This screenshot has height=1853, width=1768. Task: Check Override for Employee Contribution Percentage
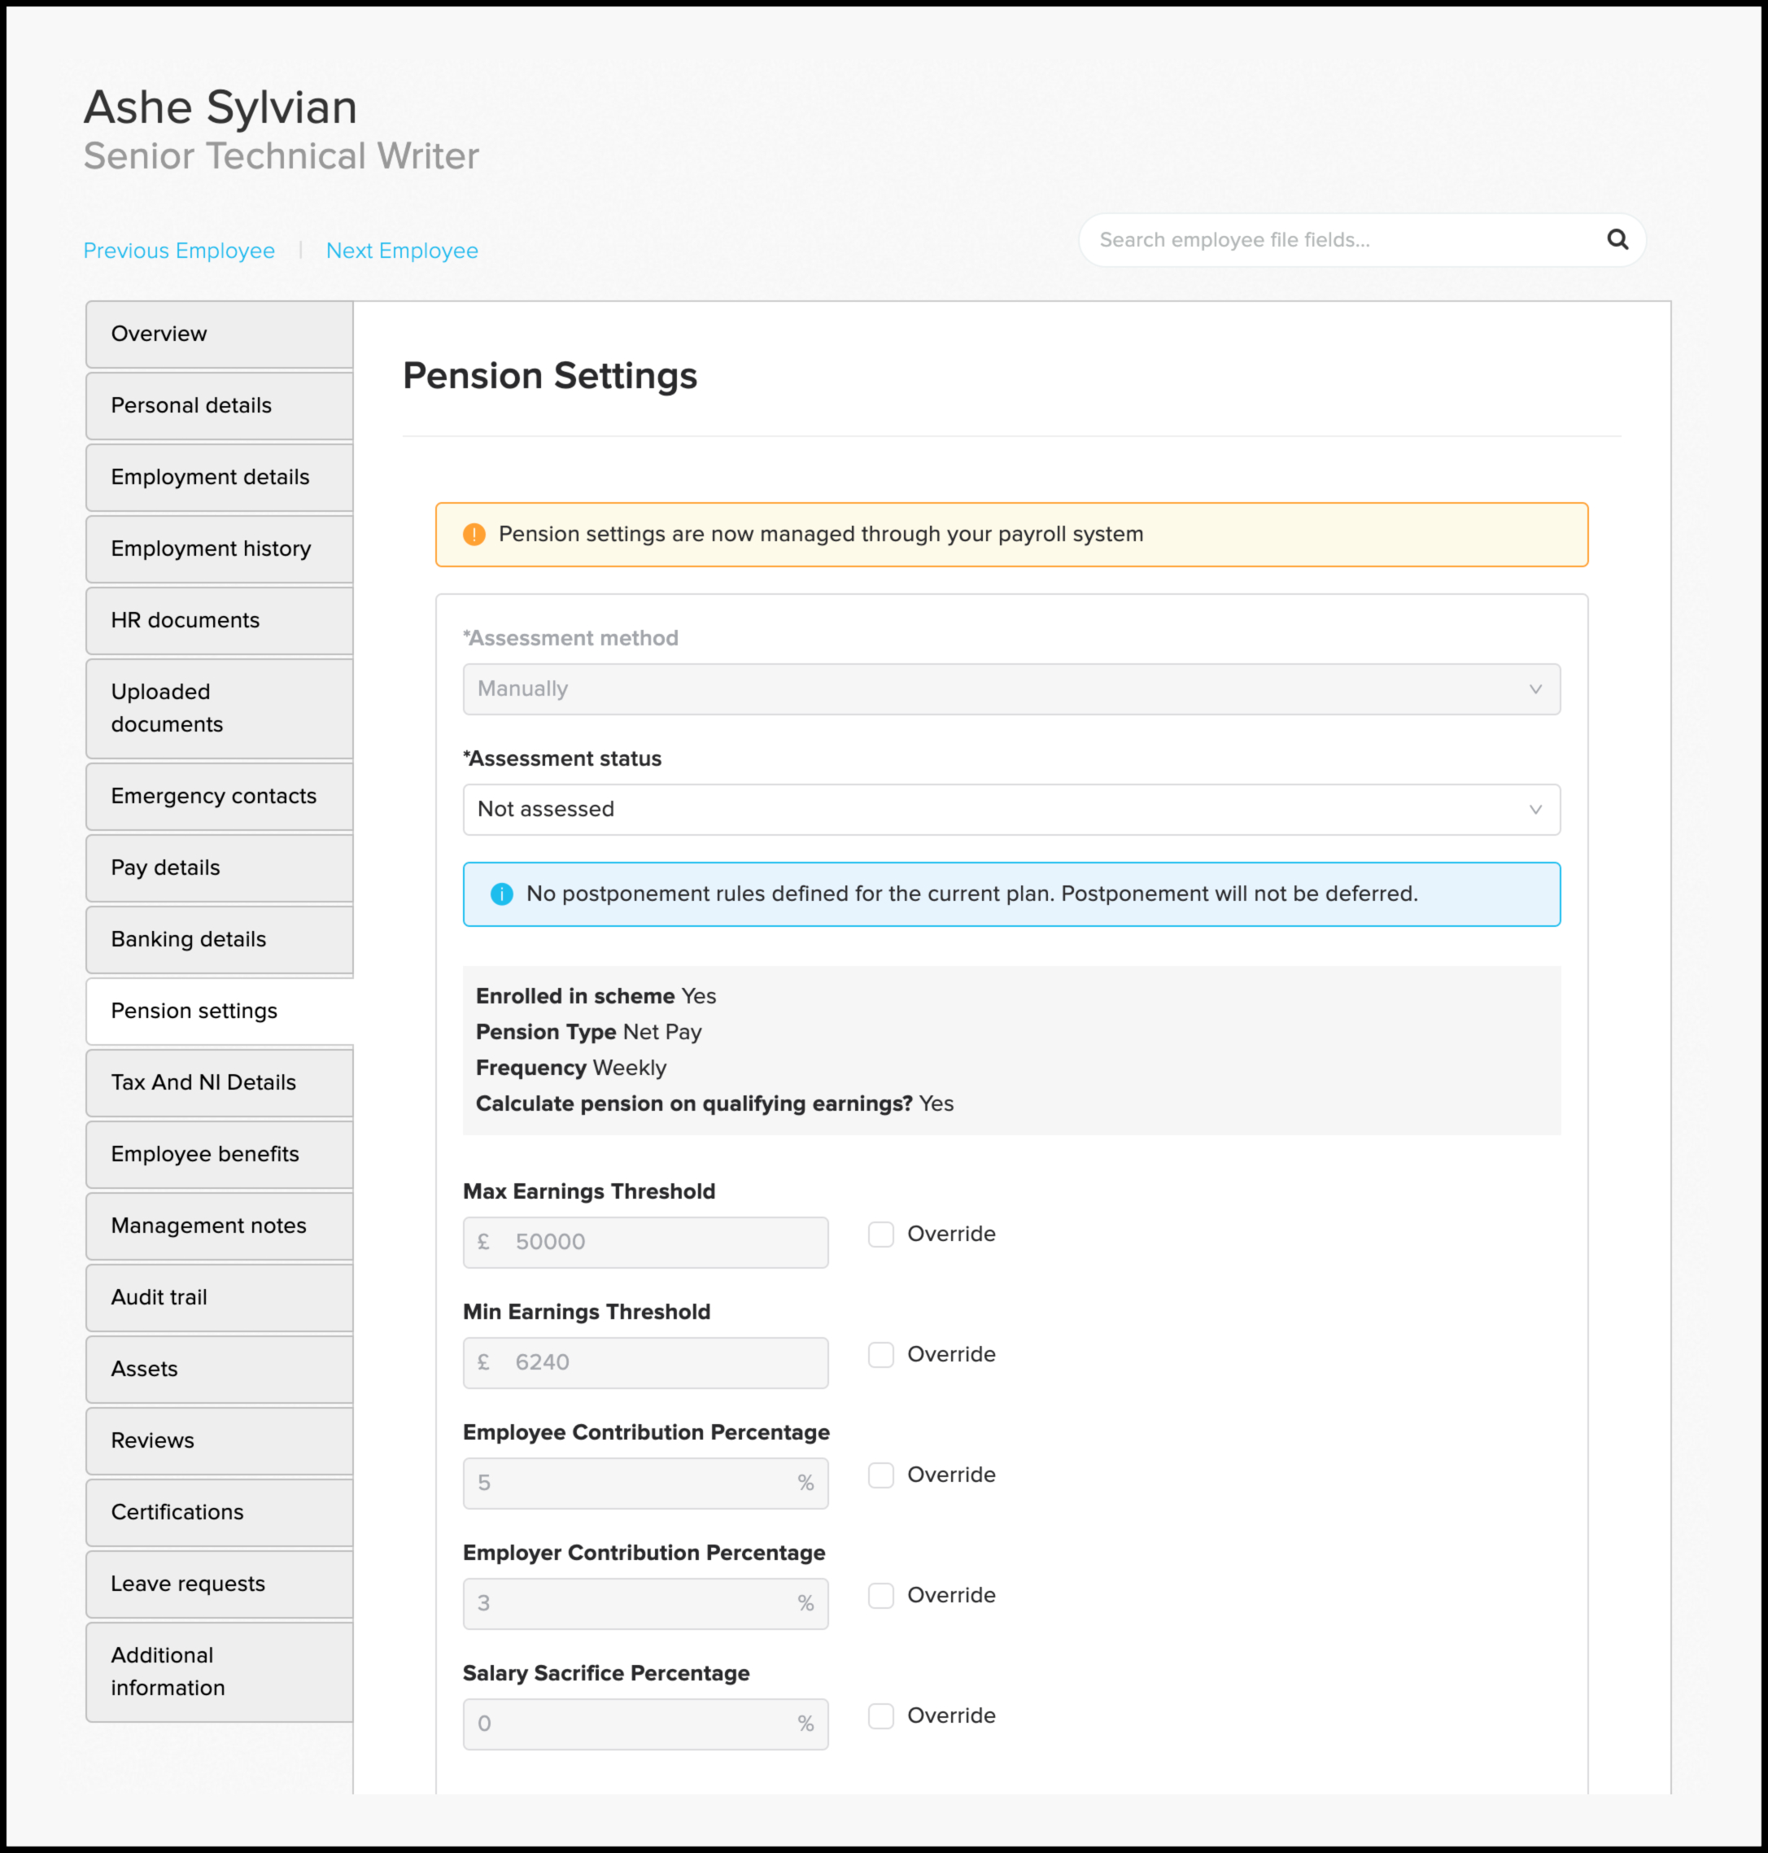pos(880,1475)
